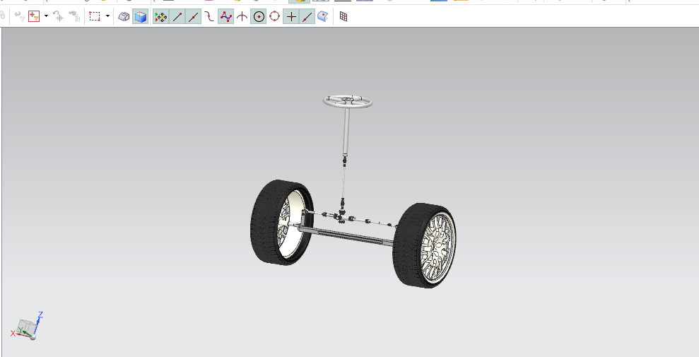The width and height of the screenshot is (699, 357).
Task: Select the steering wheel in the model
Action: tap(348, 102)
